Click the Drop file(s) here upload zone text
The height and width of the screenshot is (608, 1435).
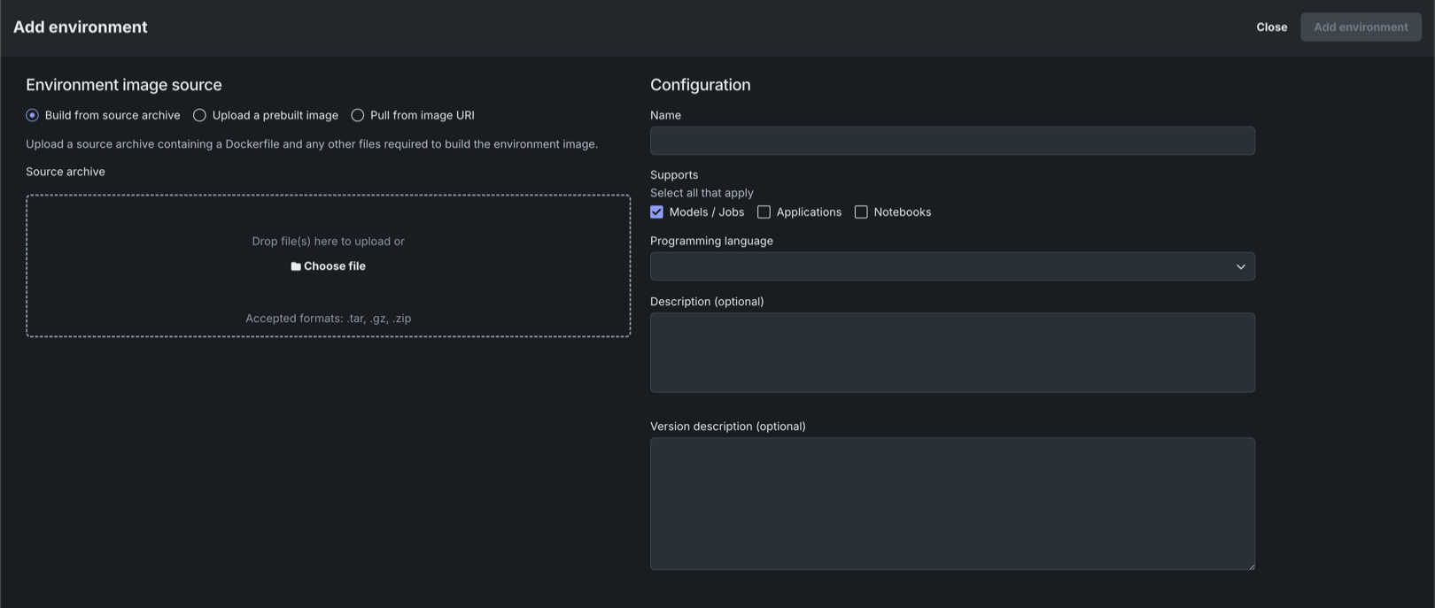point(328,241)
